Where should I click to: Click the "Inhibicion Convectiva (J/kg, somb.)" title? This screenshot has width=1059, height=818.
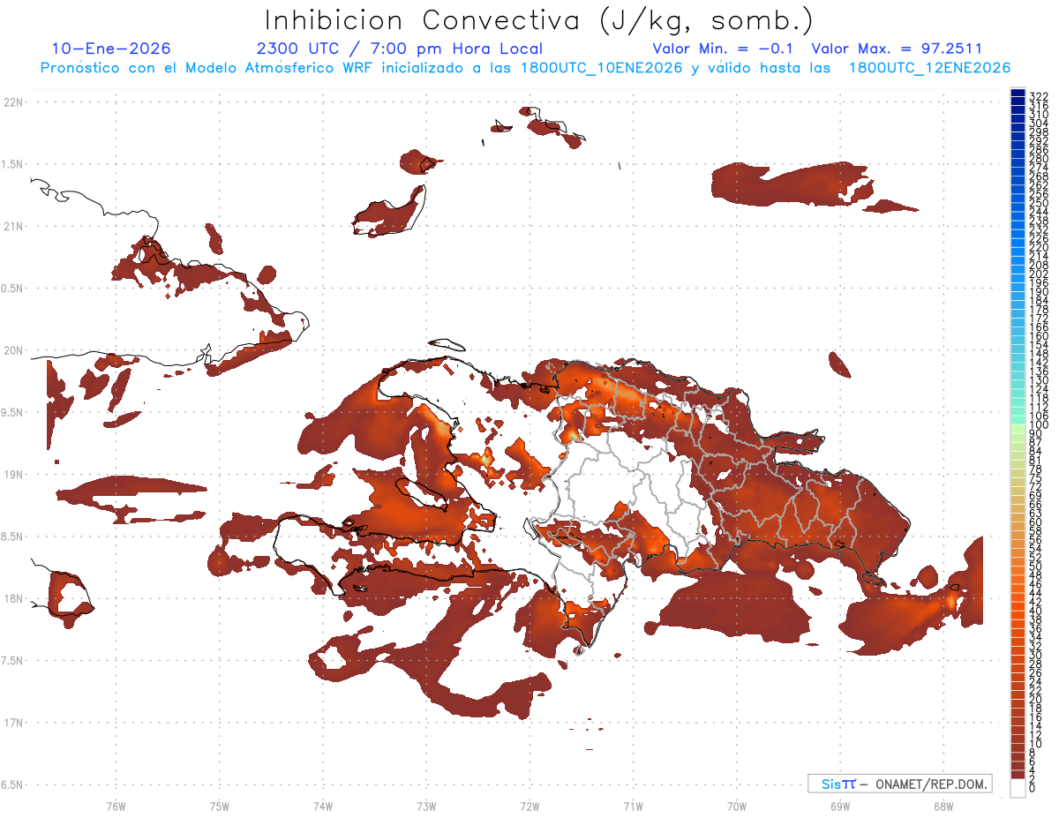click(x=539, y=20)
